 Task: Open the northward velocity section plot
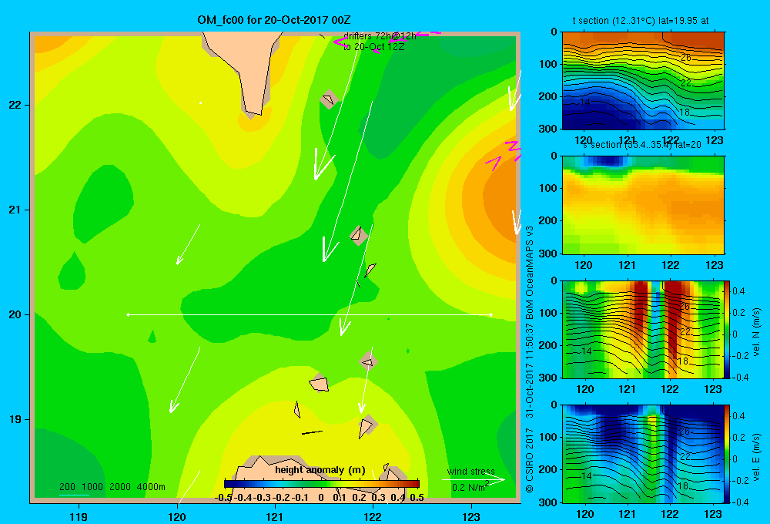point(643,329)
